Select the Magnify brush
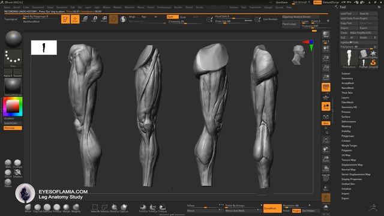Image resolution: width=384 pixels, height=216 pixels. pos(76,208)
